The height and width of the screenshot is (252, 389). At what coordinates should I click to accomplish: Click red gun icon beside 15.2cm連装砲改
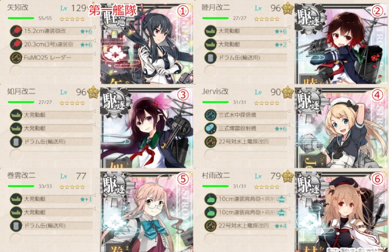pyautogui.click(x=16, y=31)
